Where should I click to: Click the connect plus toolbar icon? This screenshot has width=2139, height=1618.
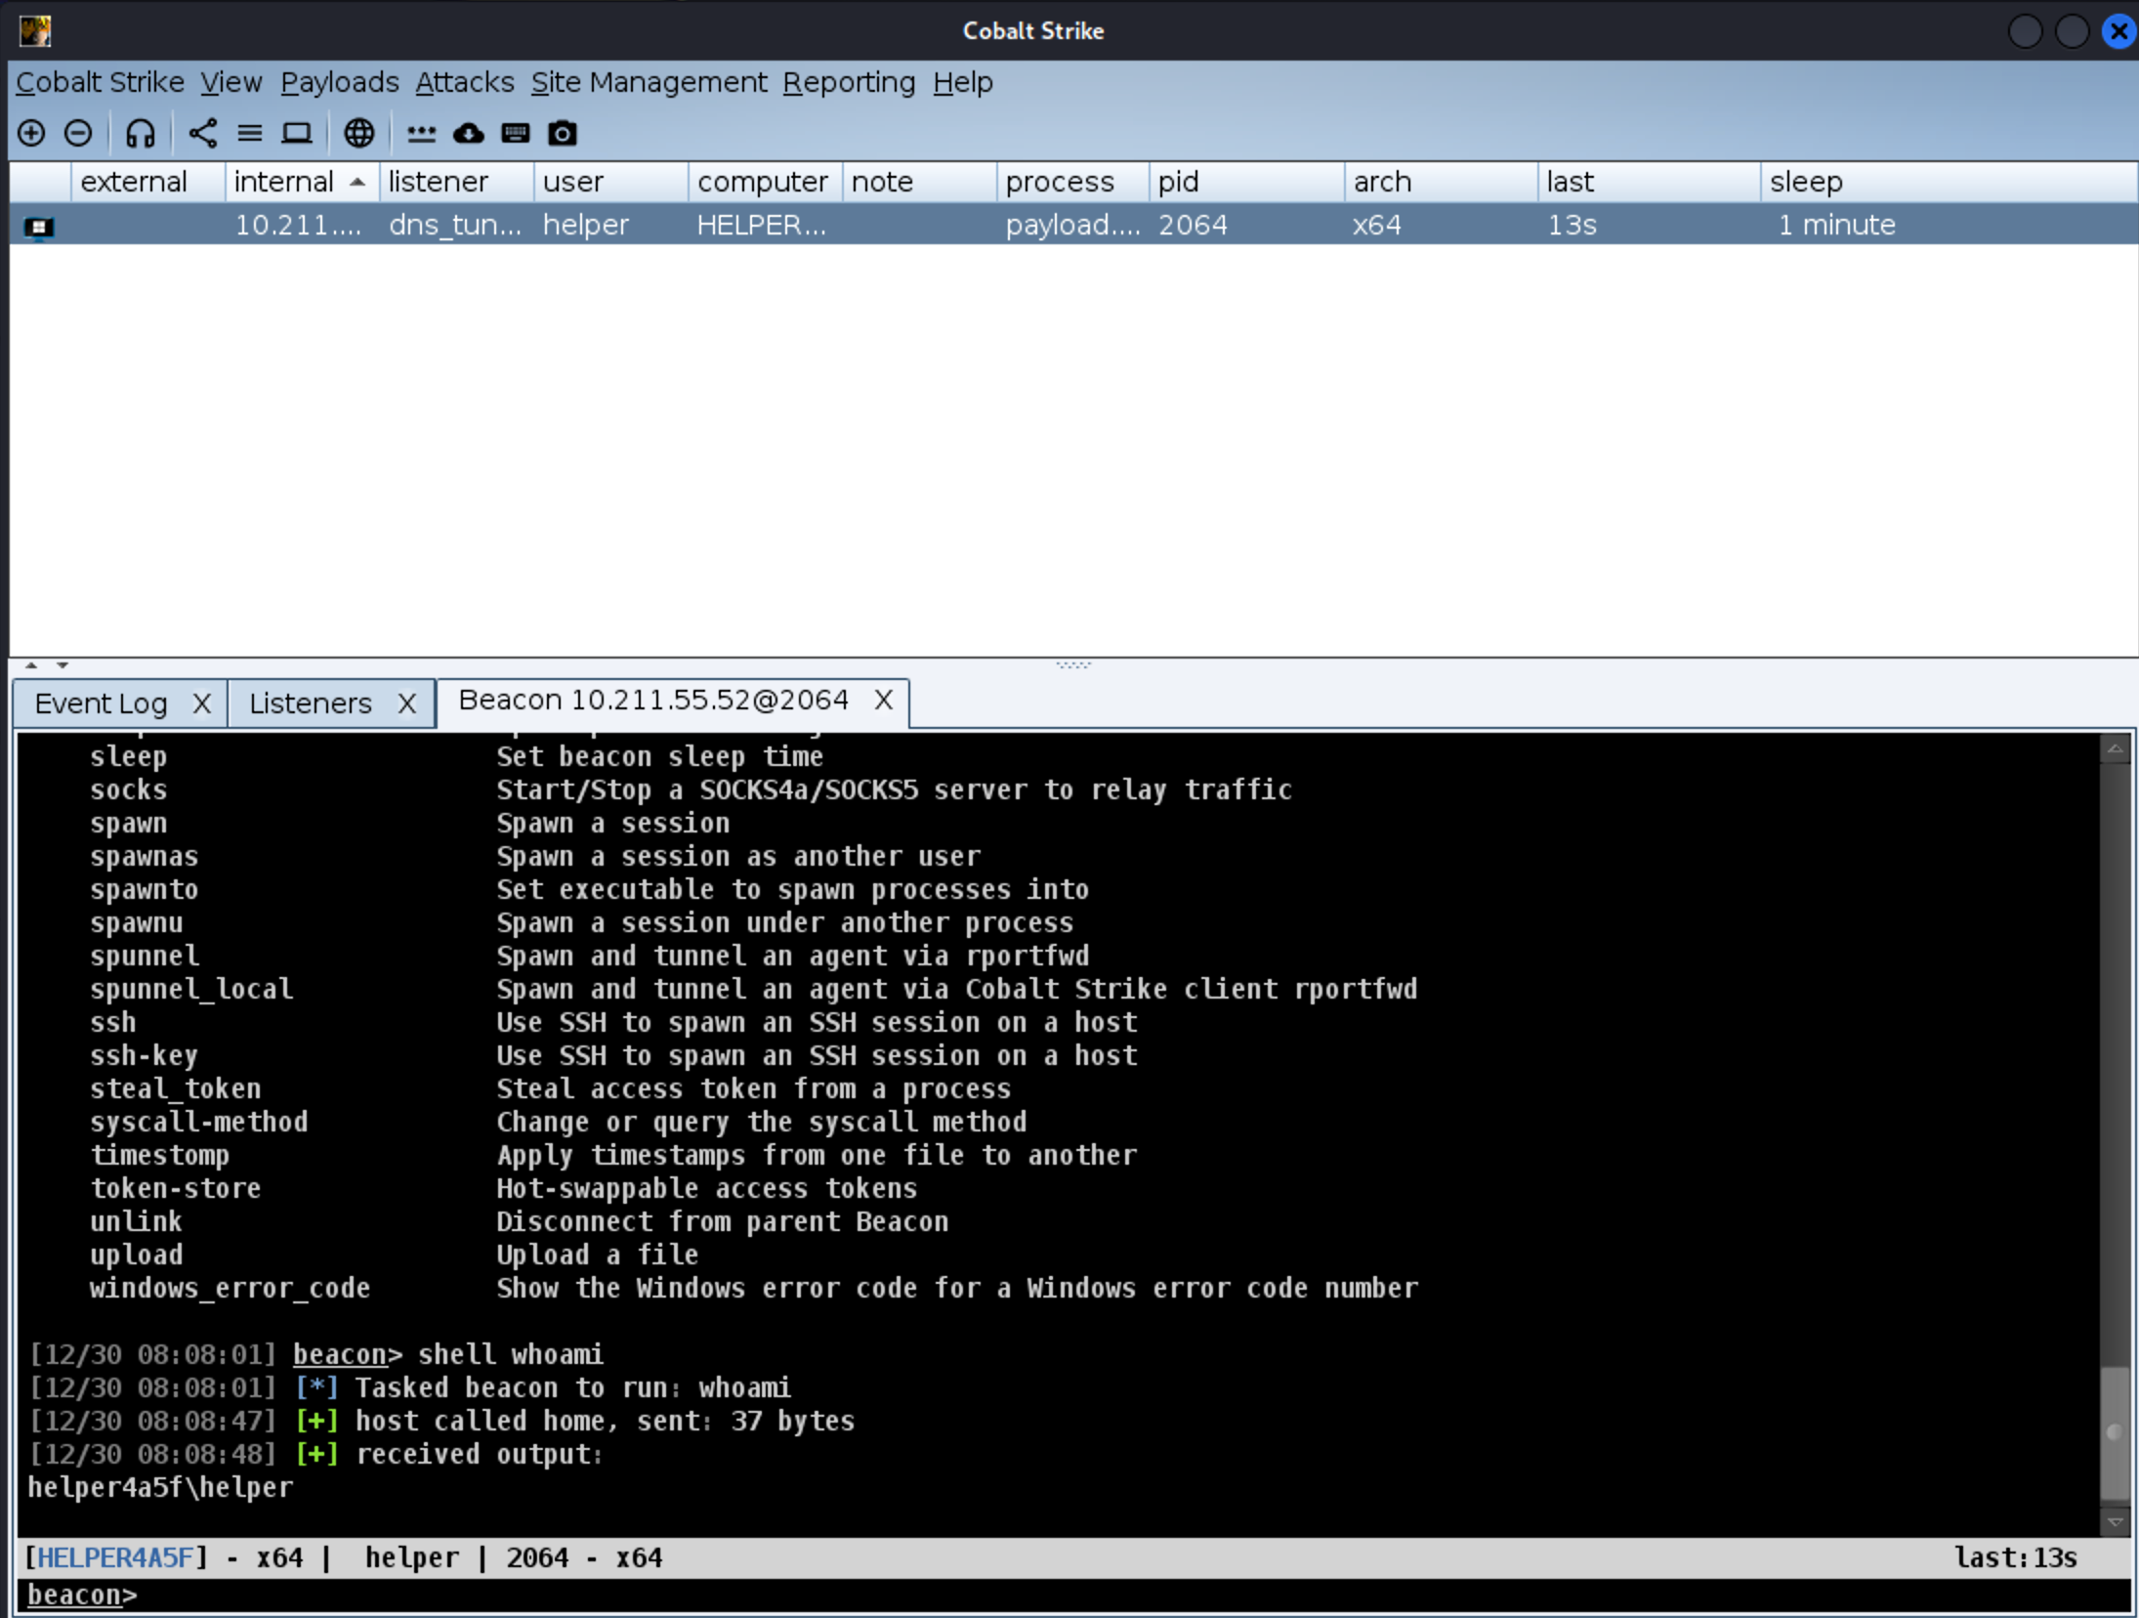(x=31, y=133)
